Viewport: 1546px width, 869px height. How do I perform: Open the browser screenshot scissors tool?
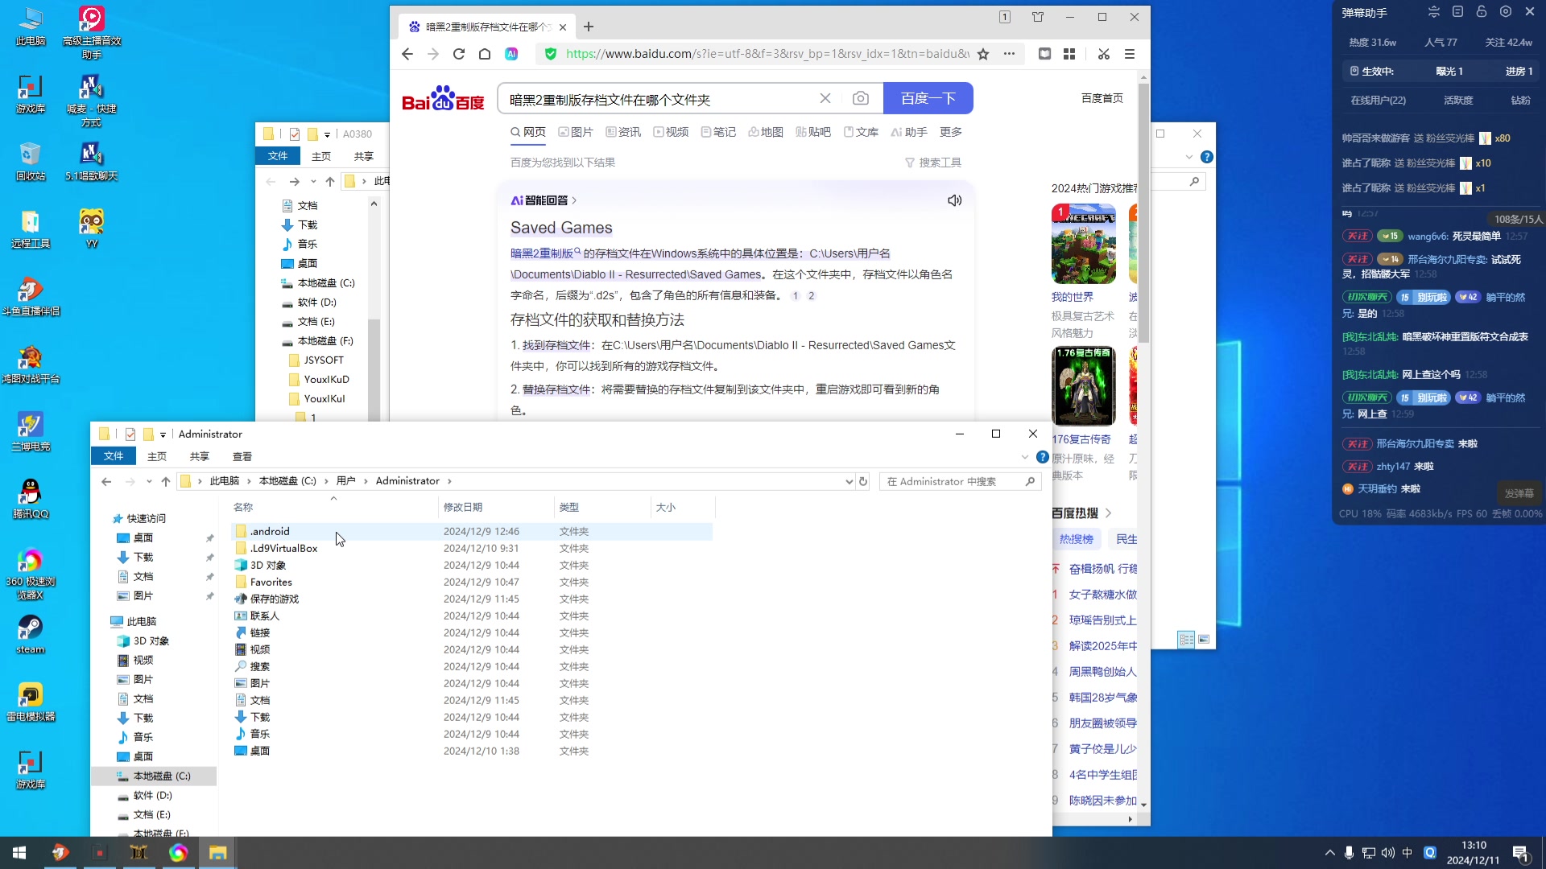(1104, 54)
